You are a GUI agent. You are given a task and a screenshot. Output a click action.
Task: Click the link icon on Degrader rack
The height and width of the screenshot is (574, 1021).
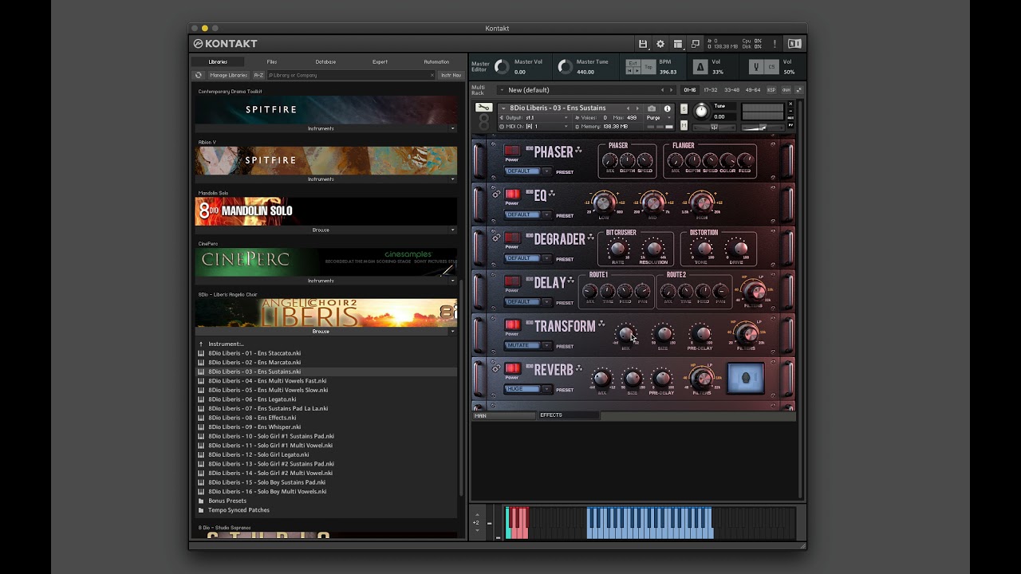(496, 238)
